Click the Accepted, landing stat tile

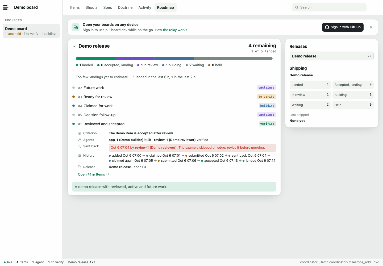coord(353,85)
